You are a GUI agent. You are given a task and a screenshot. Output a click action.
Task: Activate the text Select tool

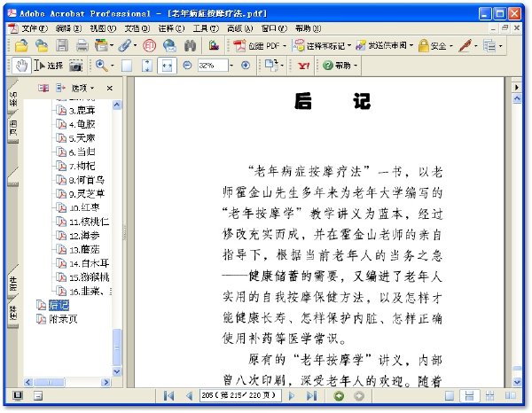pos(49,66)
